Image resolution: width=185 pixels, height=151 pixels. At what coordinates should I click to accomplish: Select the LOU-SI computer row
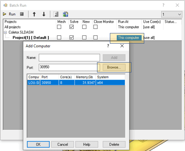coord(76,83)
